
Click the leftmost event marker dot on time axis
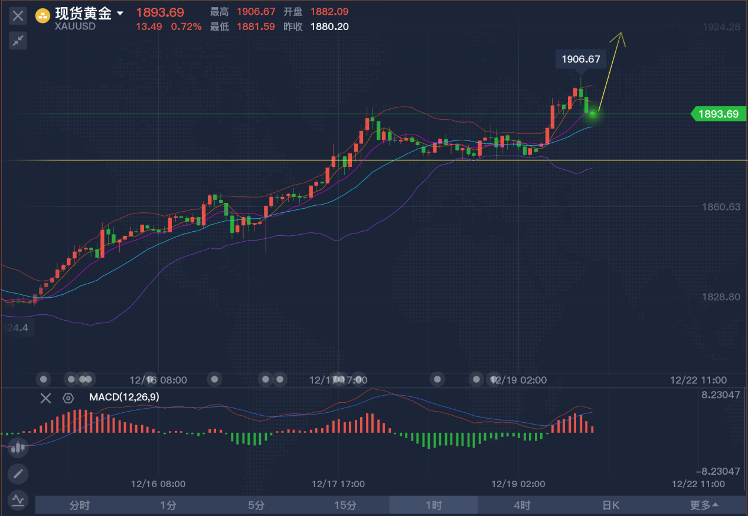(43, 379)
